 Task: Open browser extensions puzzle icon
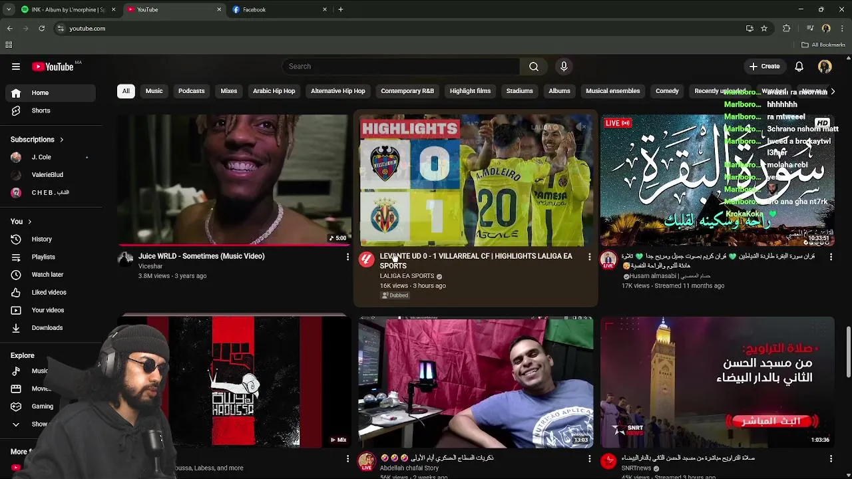point(787,29)
